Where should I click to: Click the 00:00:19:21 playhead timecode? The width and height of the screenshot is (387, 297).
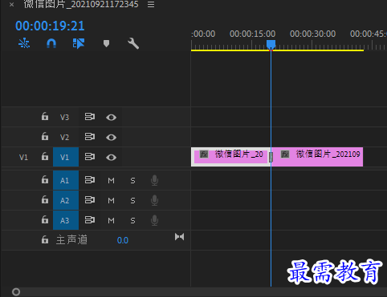coord(50,26)
